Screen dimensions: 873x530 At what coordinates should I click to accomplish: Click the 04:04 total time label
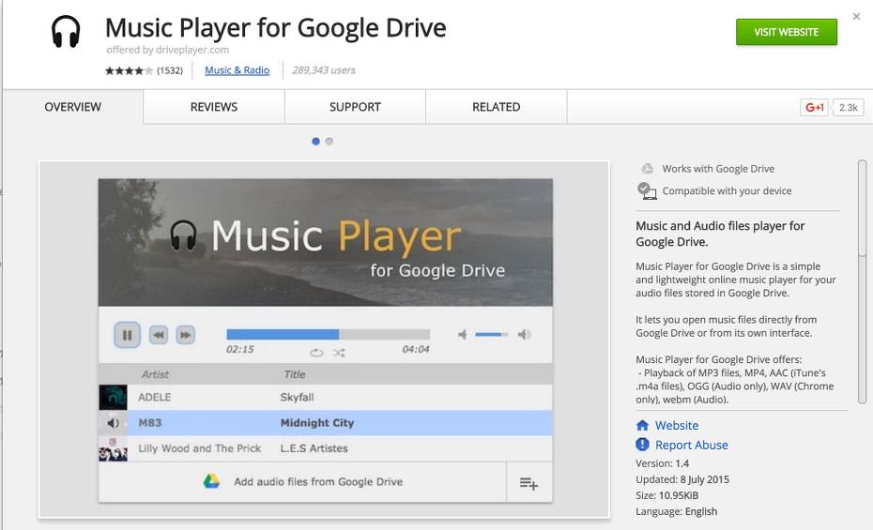[416, 349]
